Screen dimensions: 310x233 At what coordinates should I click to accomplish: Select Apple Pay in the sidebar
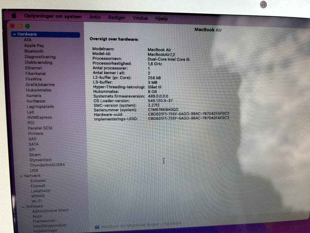(x=34, y=46)
